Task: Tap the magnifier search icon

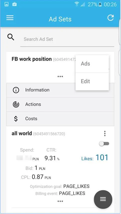Action: point(11,37)
